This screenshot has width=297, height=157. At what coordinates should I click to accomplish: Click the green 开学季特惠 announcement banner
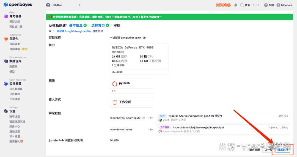(169, 17)
